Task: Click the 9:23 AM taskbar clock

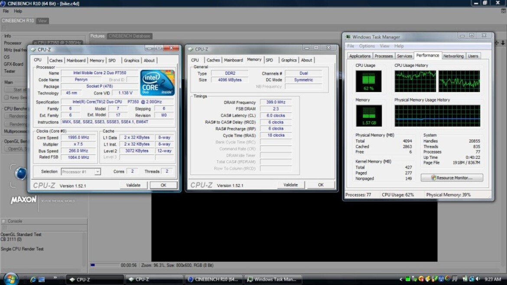Action: (x=492, y=279)
